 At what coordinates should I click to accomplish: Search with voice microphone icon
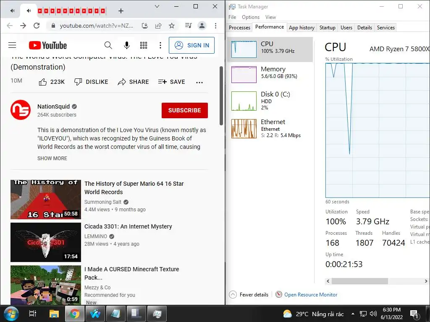click(x=127, y=45)
